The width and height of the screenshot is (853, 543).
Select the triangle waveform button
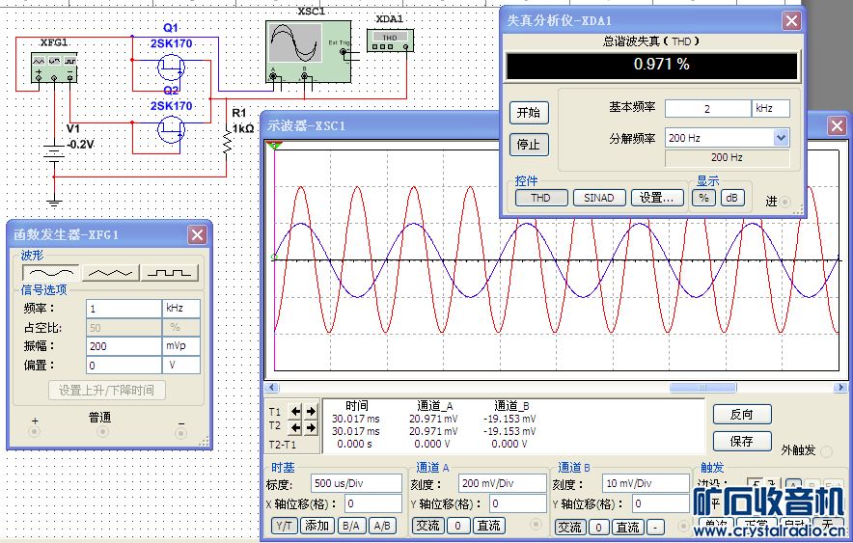click(110, 273)
